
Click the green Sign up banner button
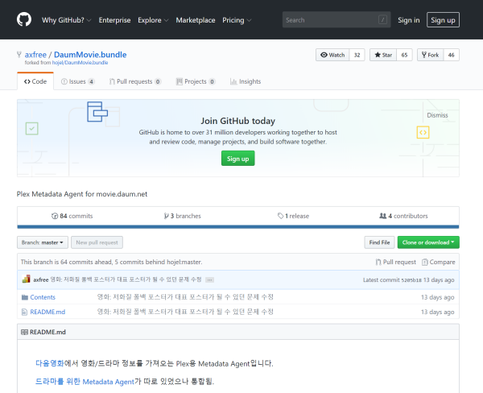[x=237, y=159]
